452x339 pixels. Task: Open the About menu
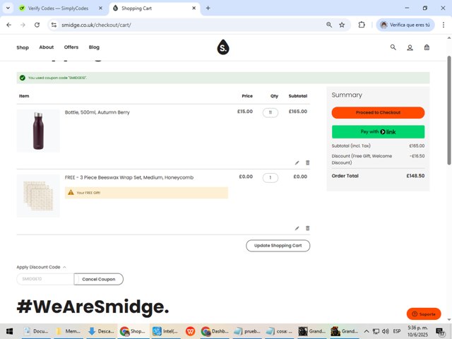[x=47, y=47]
